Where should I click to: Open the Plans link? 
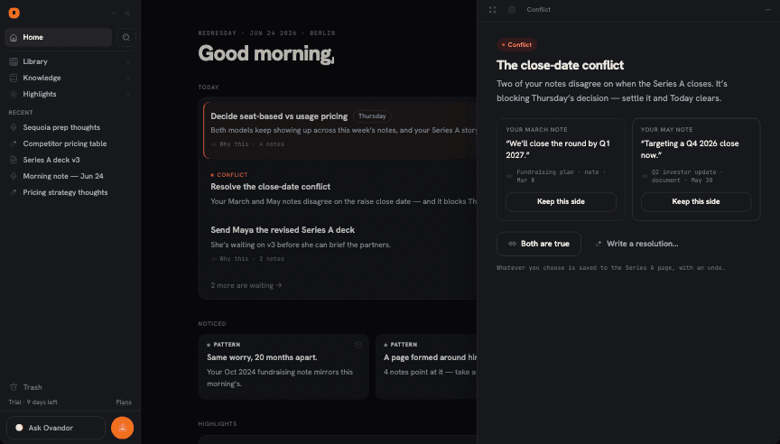(124, 402)
